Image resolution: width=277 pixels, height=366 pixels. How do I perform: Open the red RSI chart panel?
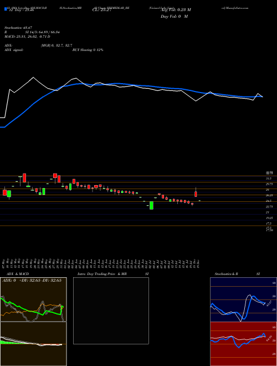[x=243, y=344]
